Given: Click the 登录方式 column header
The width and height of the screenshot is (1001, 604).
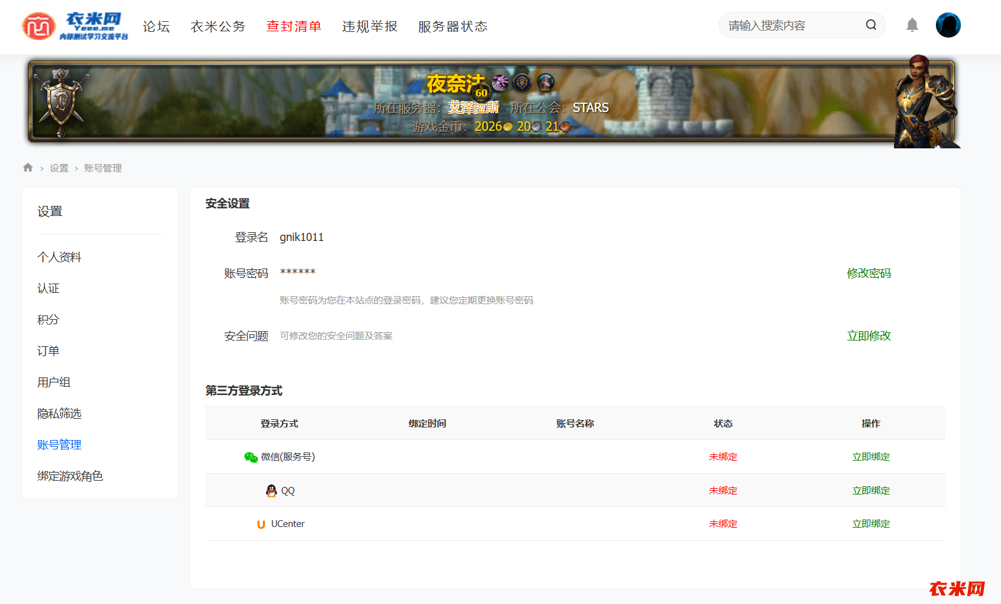Looking at the screenshot, I should pyautogui.click(x=279, y=424).
